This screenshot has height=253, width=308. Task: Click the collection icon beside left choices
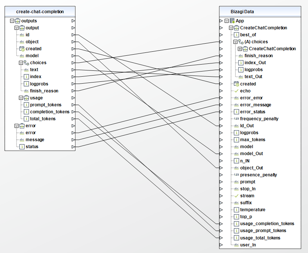[x=26, y=63]
